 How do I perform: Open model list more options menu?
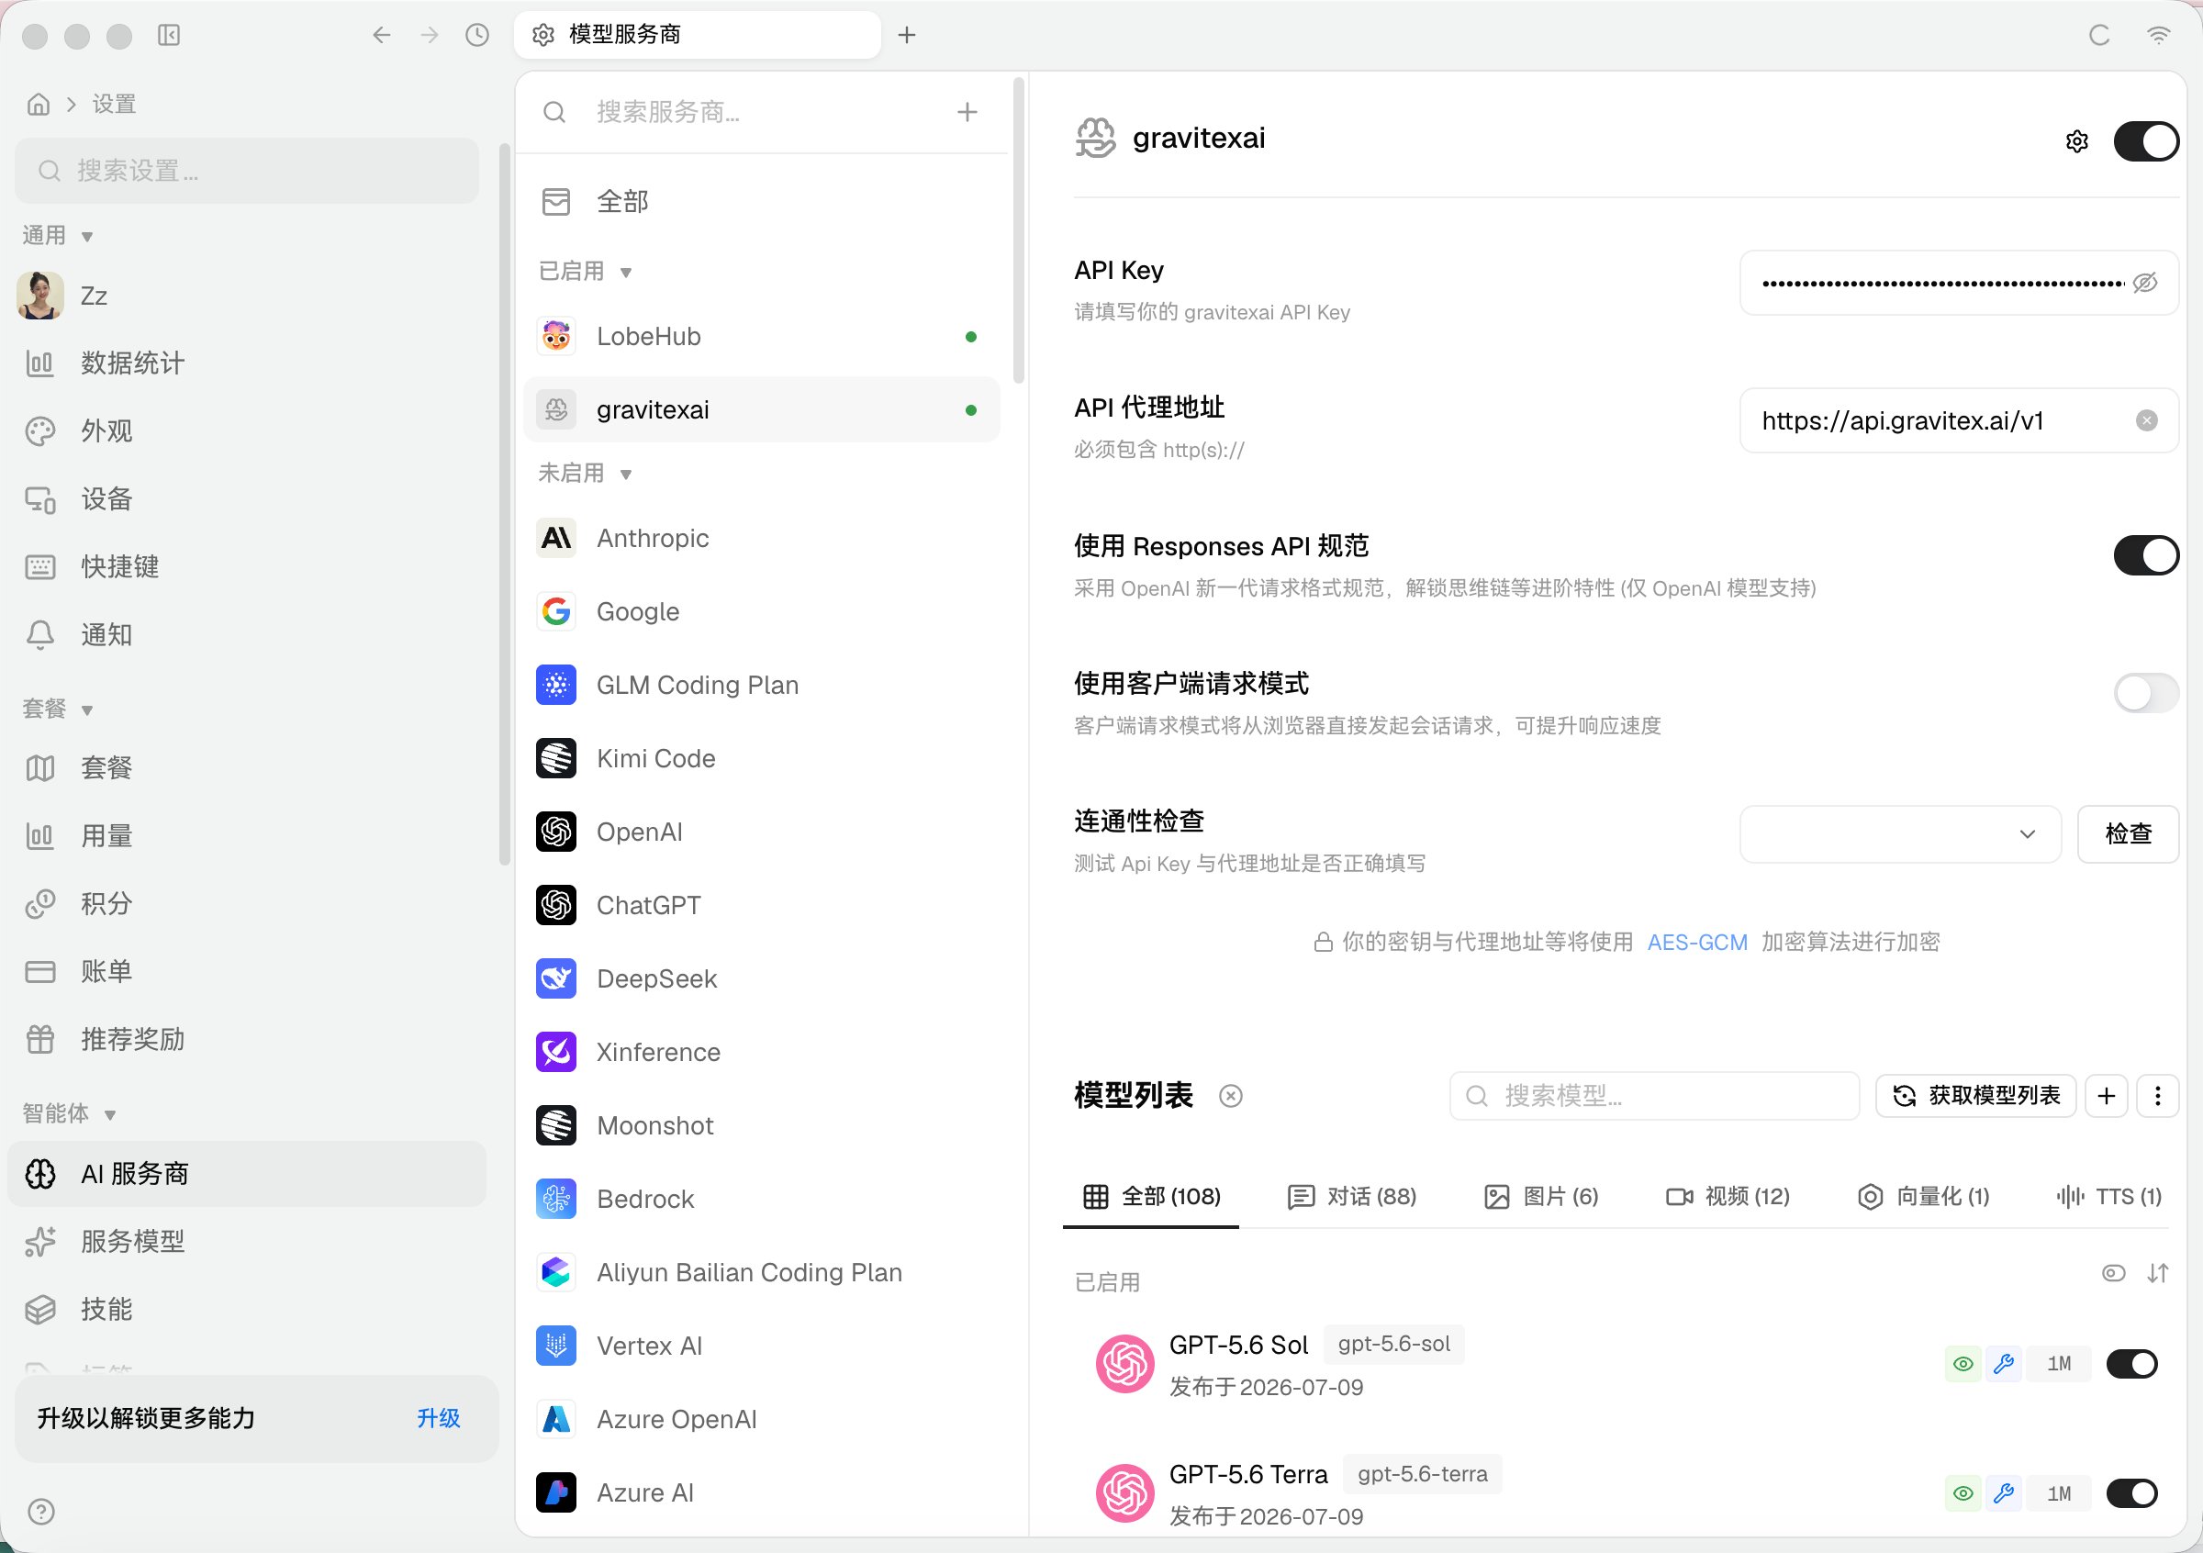(x=2157, y=1095)
